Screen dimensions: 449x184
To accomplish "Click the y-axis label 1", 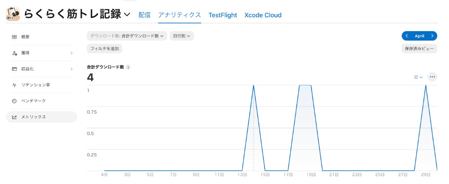I will coord(88,90).
